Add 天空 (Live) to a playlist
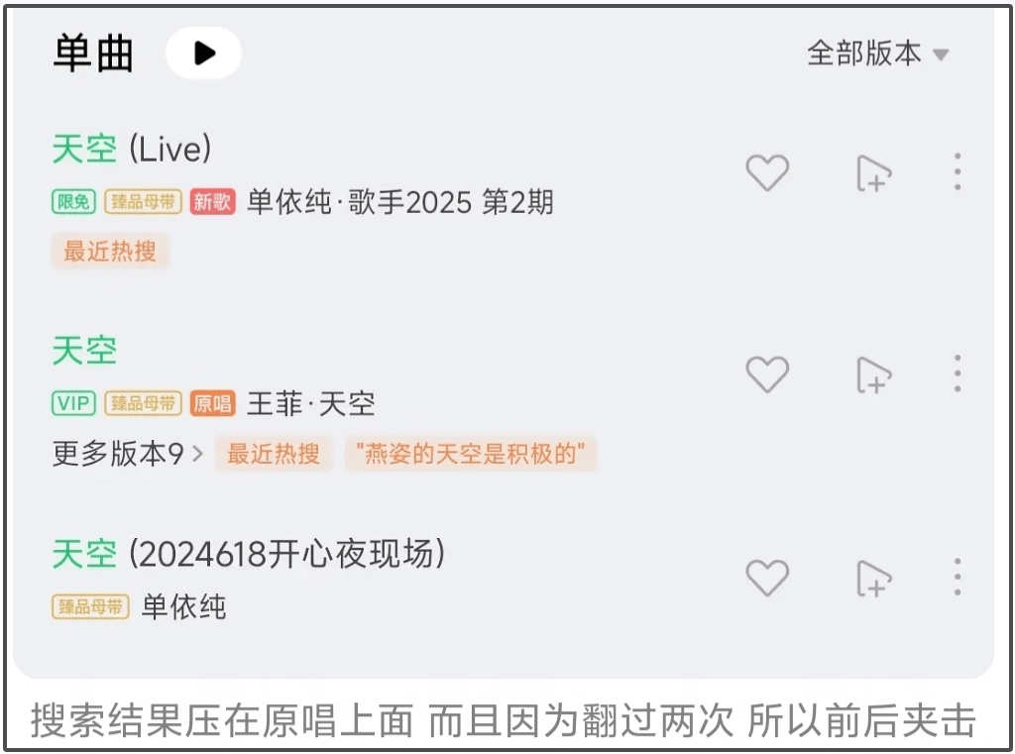Screen dimensions: 1015x754 coord(873,172)
